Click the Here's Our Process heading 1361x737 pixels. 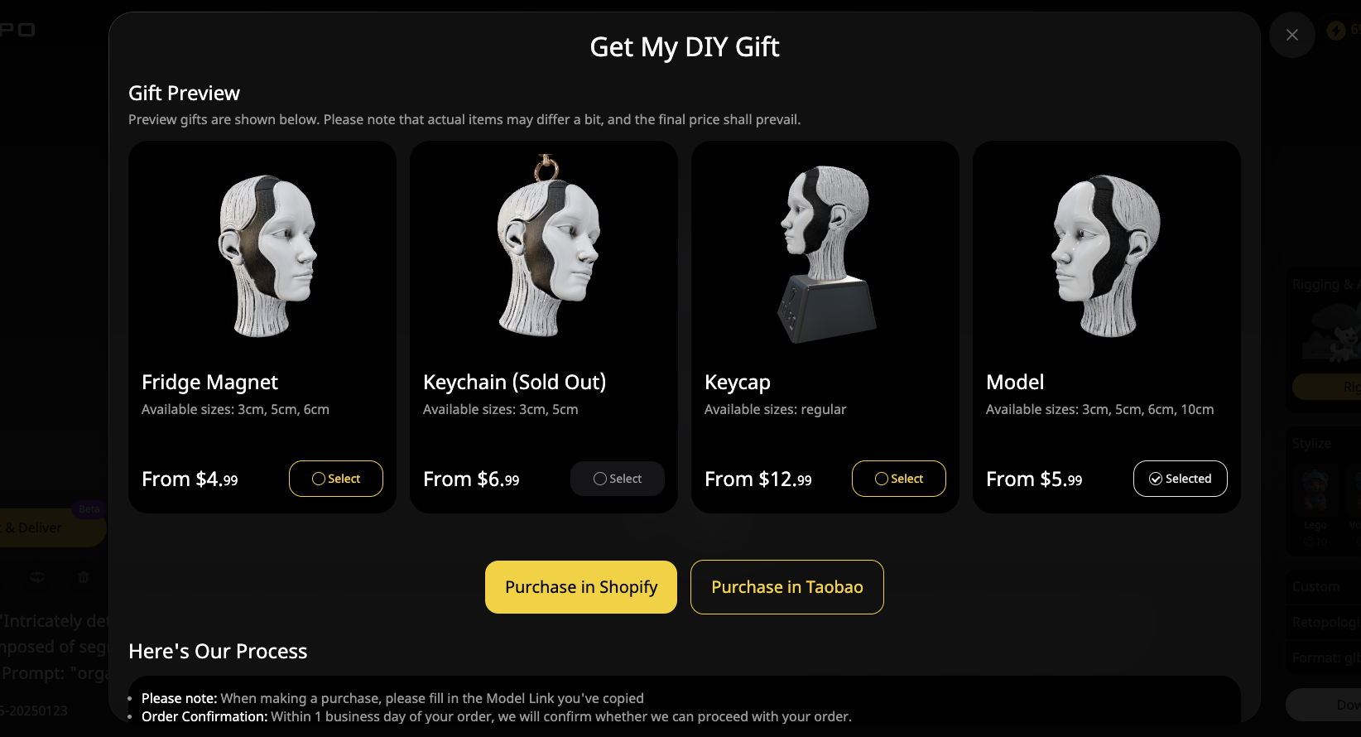click(x=218, y=651)
